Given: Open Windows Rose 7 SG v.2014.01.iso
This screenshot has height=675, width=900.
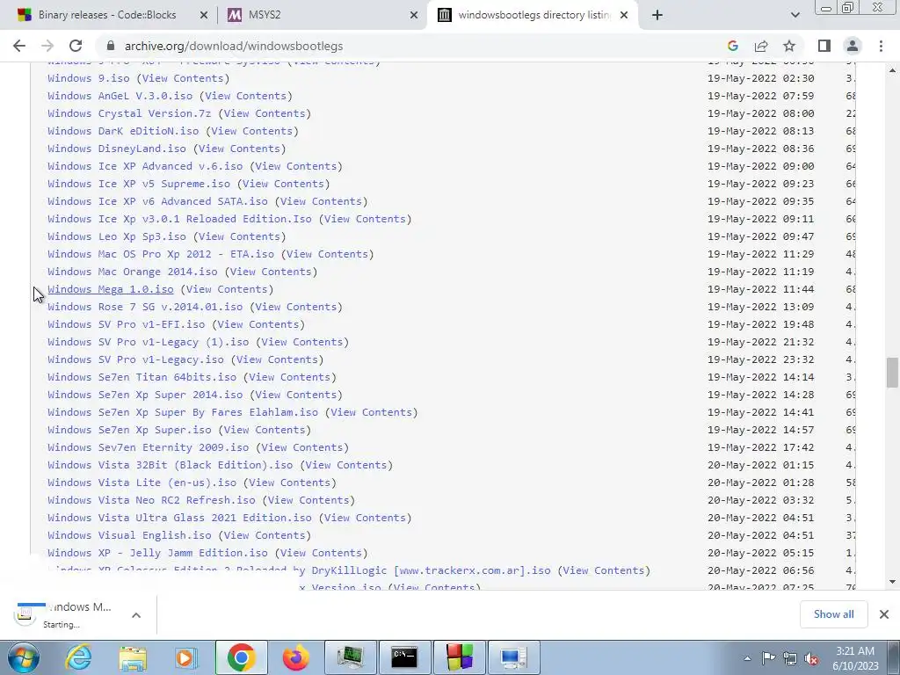Looking at the screenshot, I should coord(145,307).
